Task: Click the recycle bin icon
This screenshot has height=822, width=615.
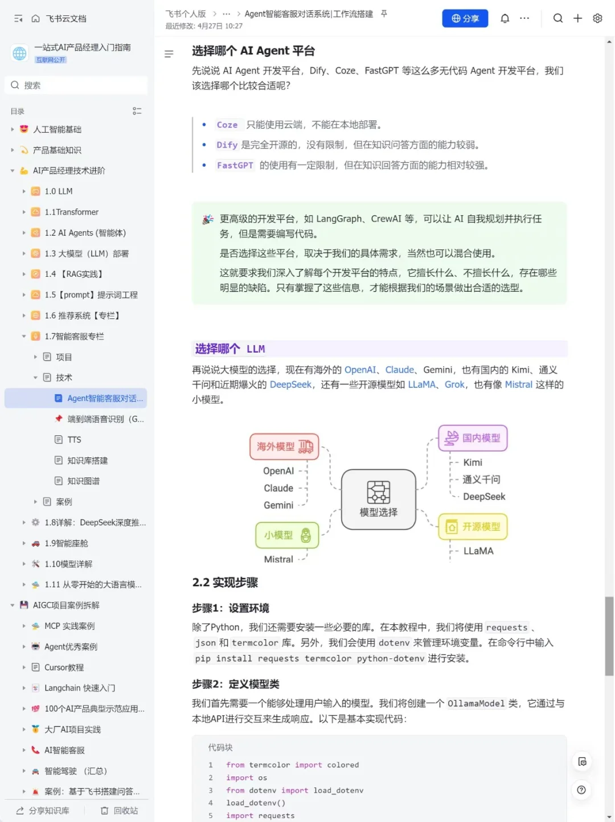Action: click(x=104, y=810)
